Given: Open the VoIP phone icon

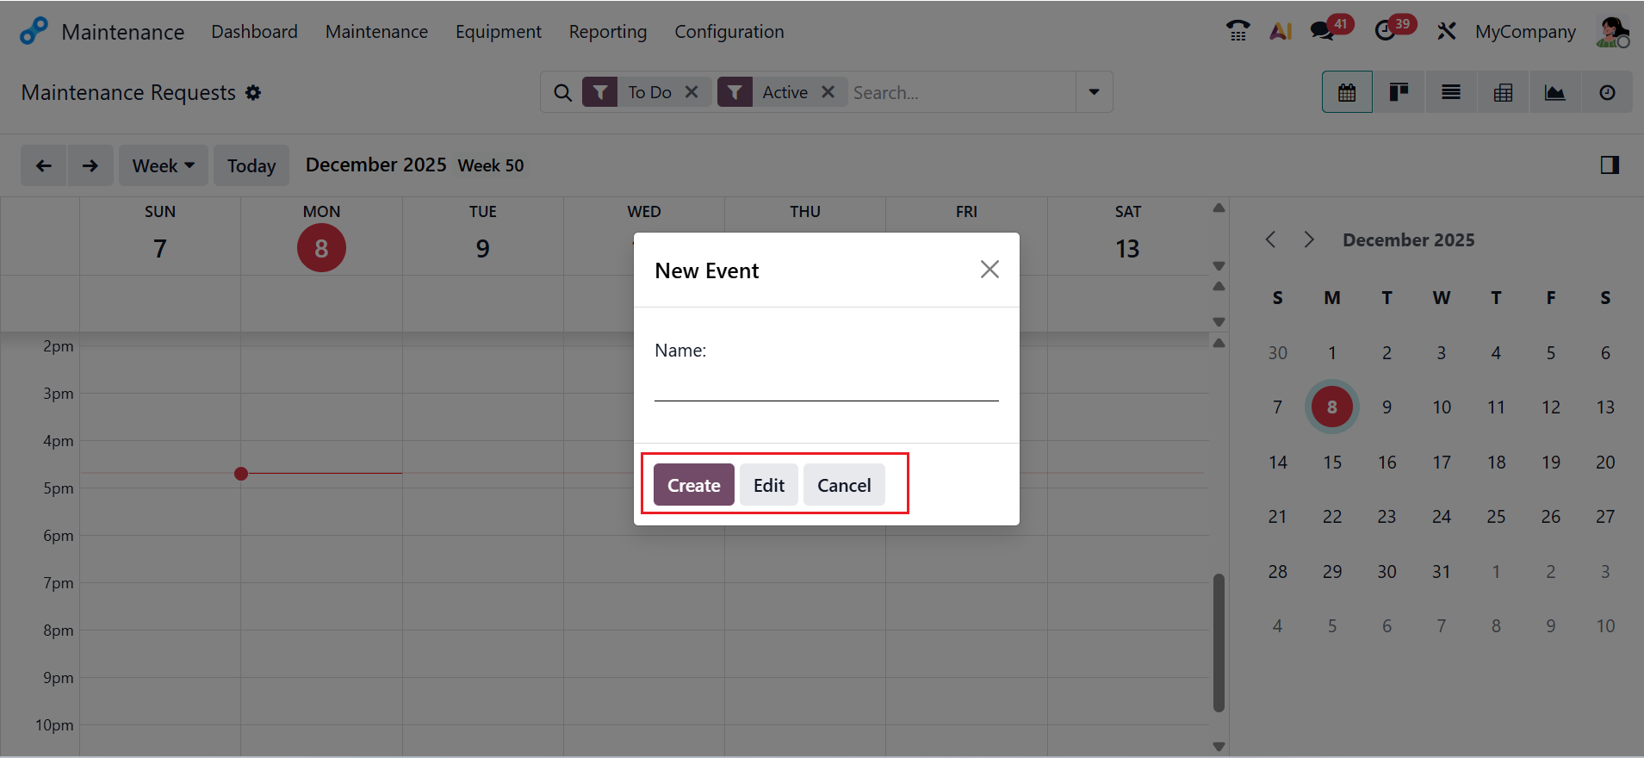Looking at the screenshot, I should pos(1238,31).
